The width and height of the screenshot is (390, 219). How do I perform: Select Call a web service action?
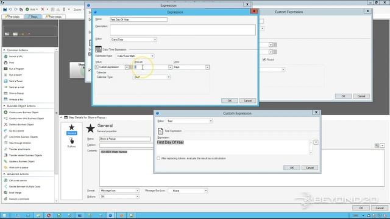pos(18,181)
